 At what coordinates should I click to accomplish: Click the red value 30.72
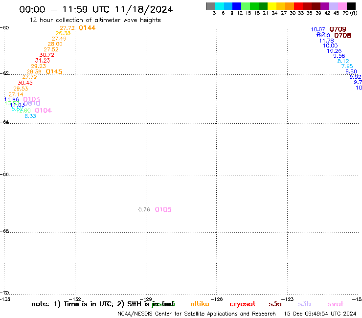click(46, 55)
